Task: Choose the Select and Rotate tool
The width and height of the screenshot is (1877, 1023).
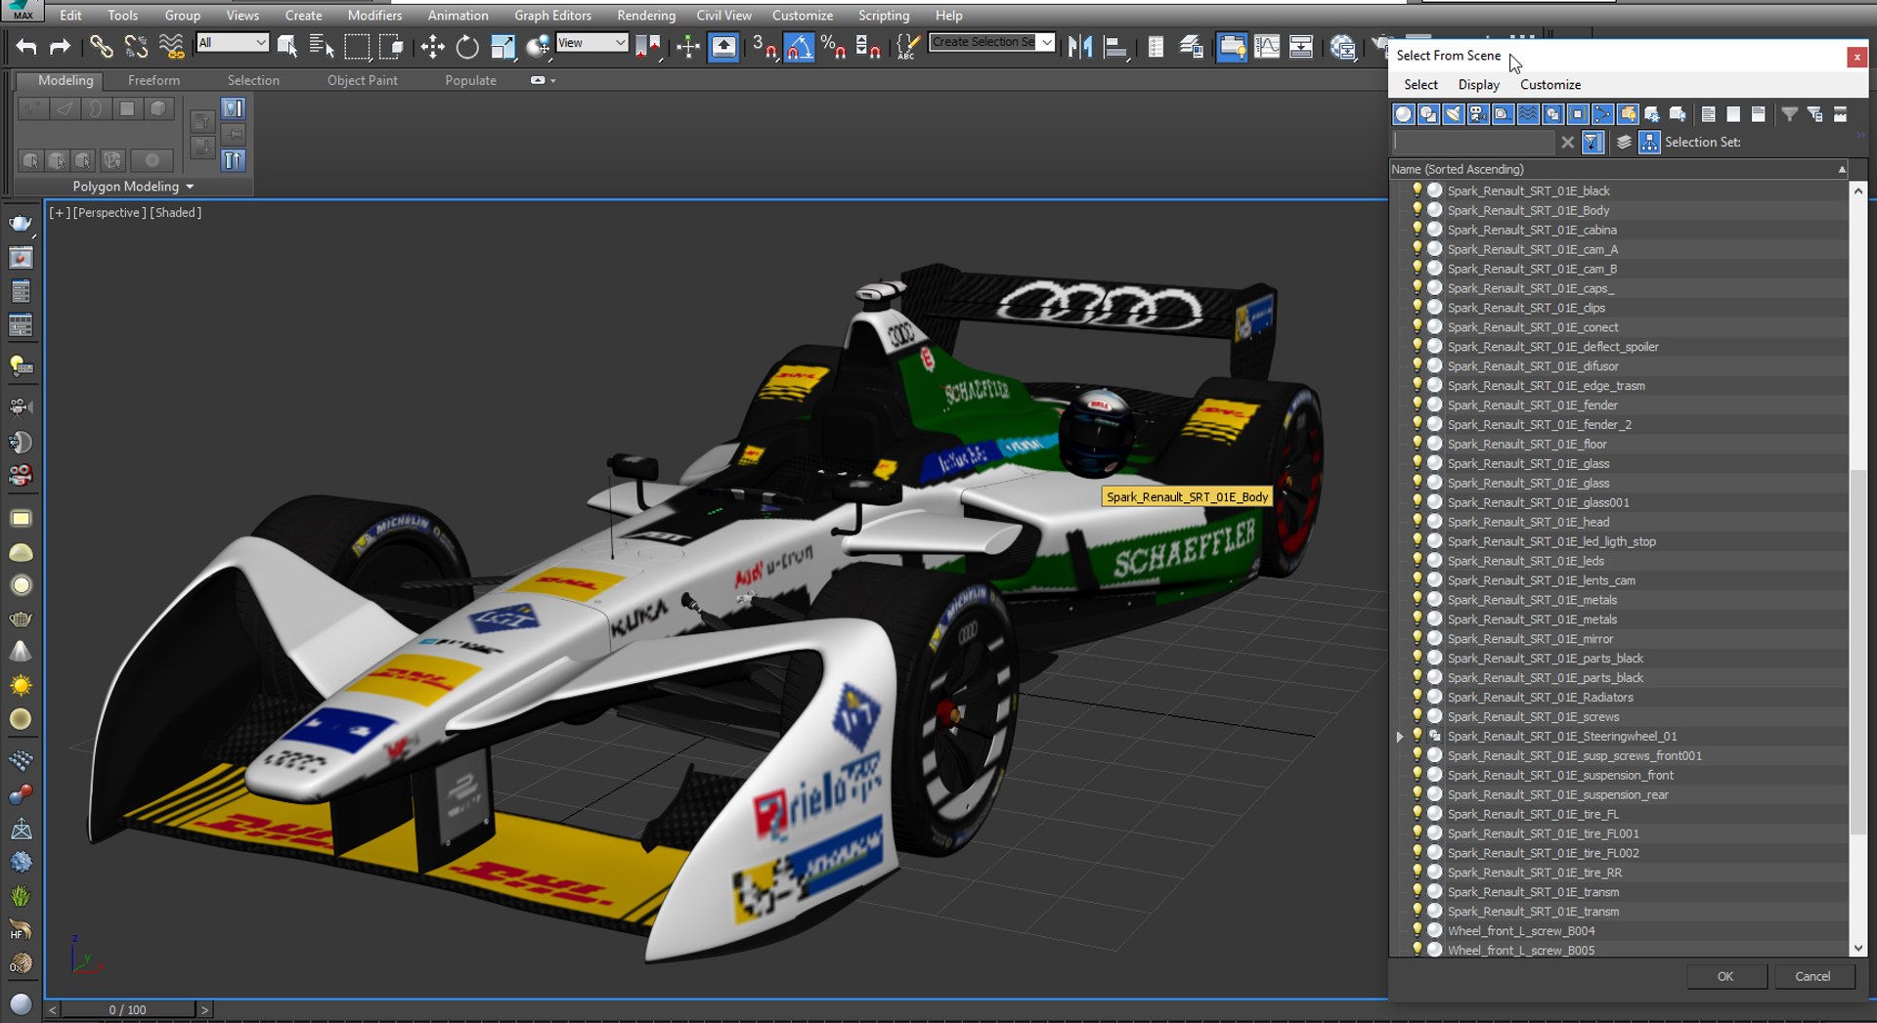Action: pyautogui.click(x=467, y=46)
